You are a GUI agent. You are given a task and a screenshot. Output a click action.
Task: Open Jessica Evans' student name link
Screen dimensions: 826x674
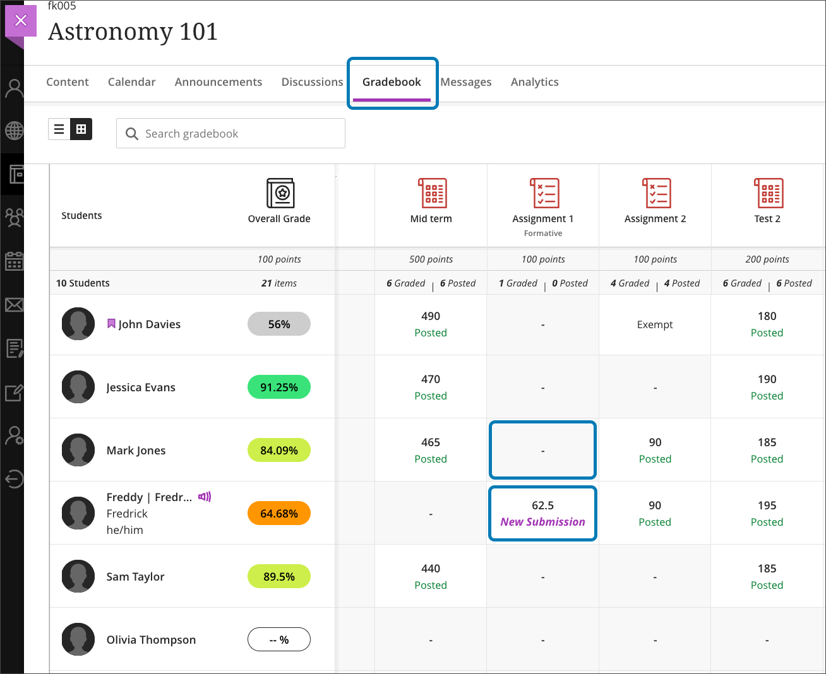pyautogui.click(x=141, y=387)
